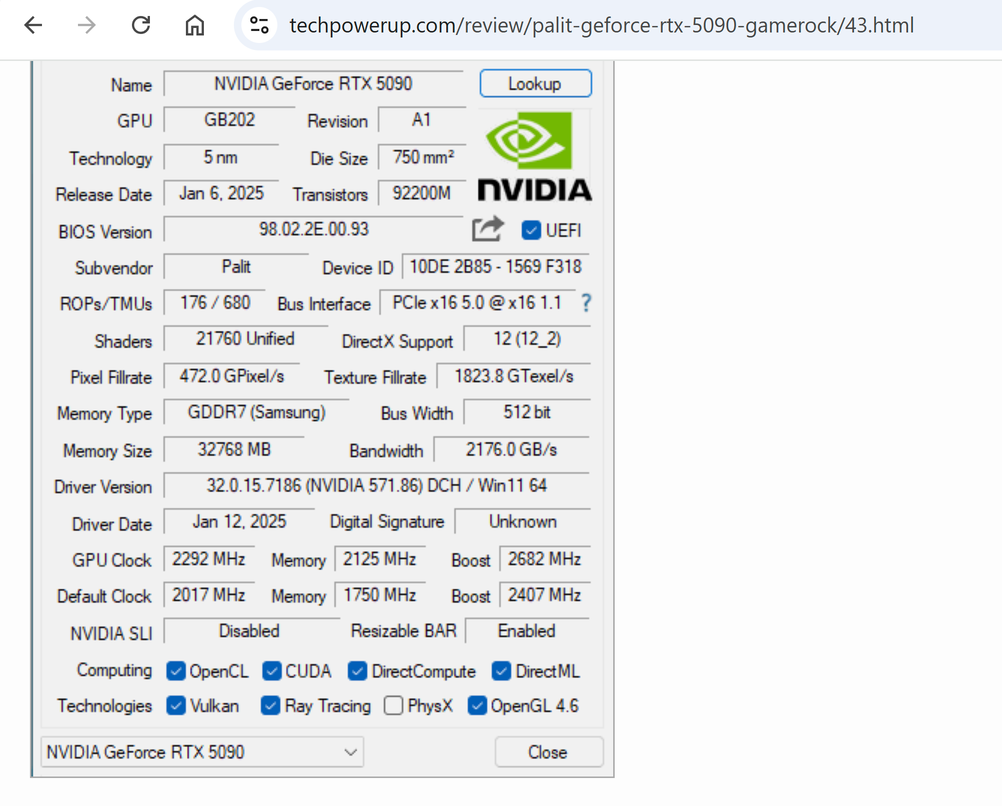Open site information icon in address bar
Image resolution: width=1002 pixels, height=806 pixels.
click(x=259, y=25)
